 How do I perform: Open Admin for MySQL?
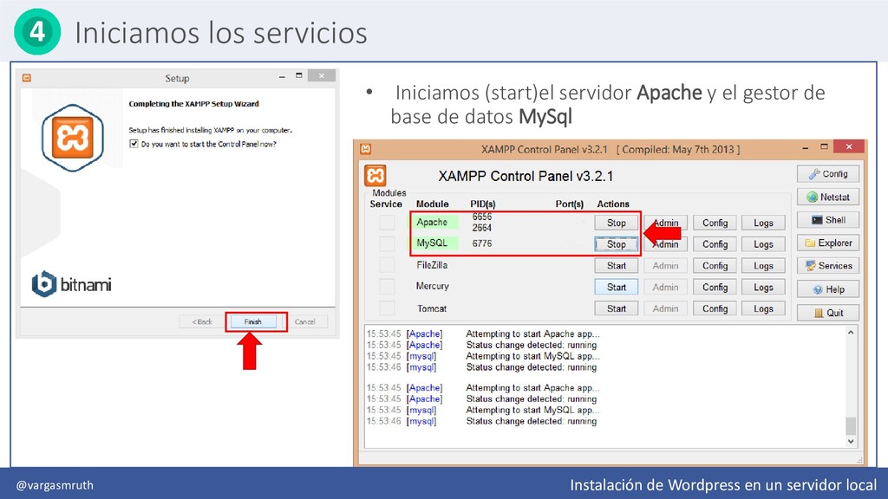point(665,244)
